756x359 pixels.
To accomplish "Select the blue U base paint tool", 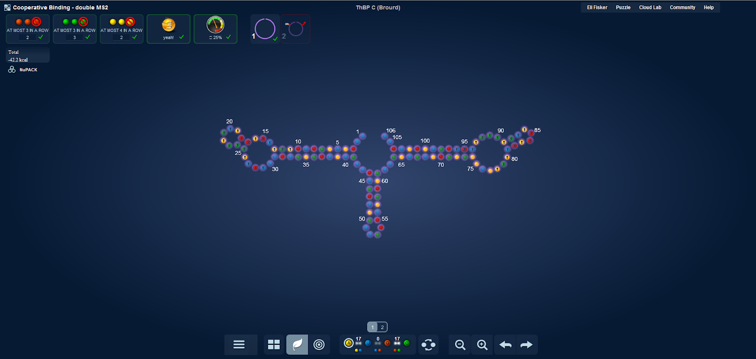I will [368, 343].
